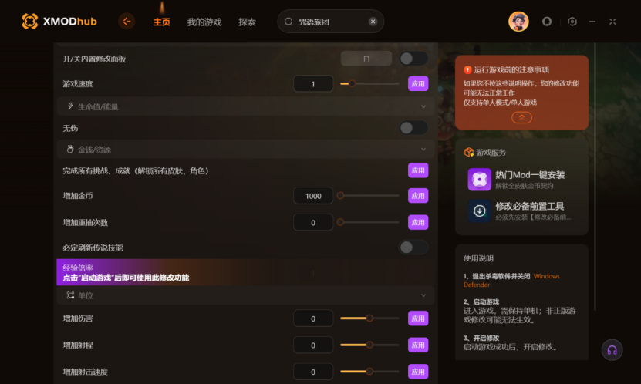Click the XMODhub logo
The image size is (641, 384).
[59, 22]
